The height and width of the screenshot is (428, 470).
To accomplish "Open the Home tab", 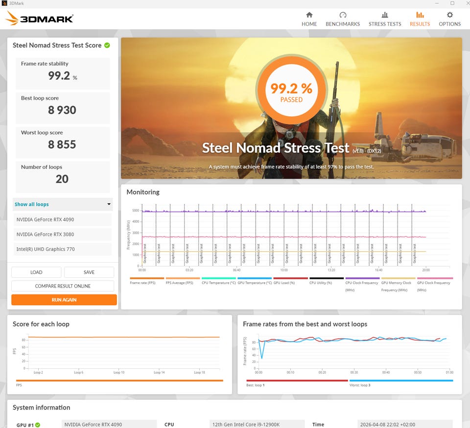I will click(x=309, y=19).
